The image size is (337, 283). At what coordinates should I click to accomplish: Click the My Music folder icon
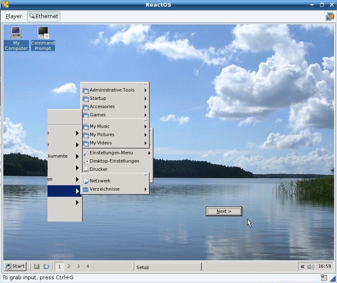click(x=86, y=127)
